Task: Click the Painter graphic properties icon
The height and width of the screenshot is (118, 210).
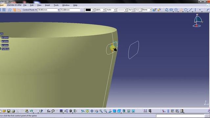Action: pos(155,10)
